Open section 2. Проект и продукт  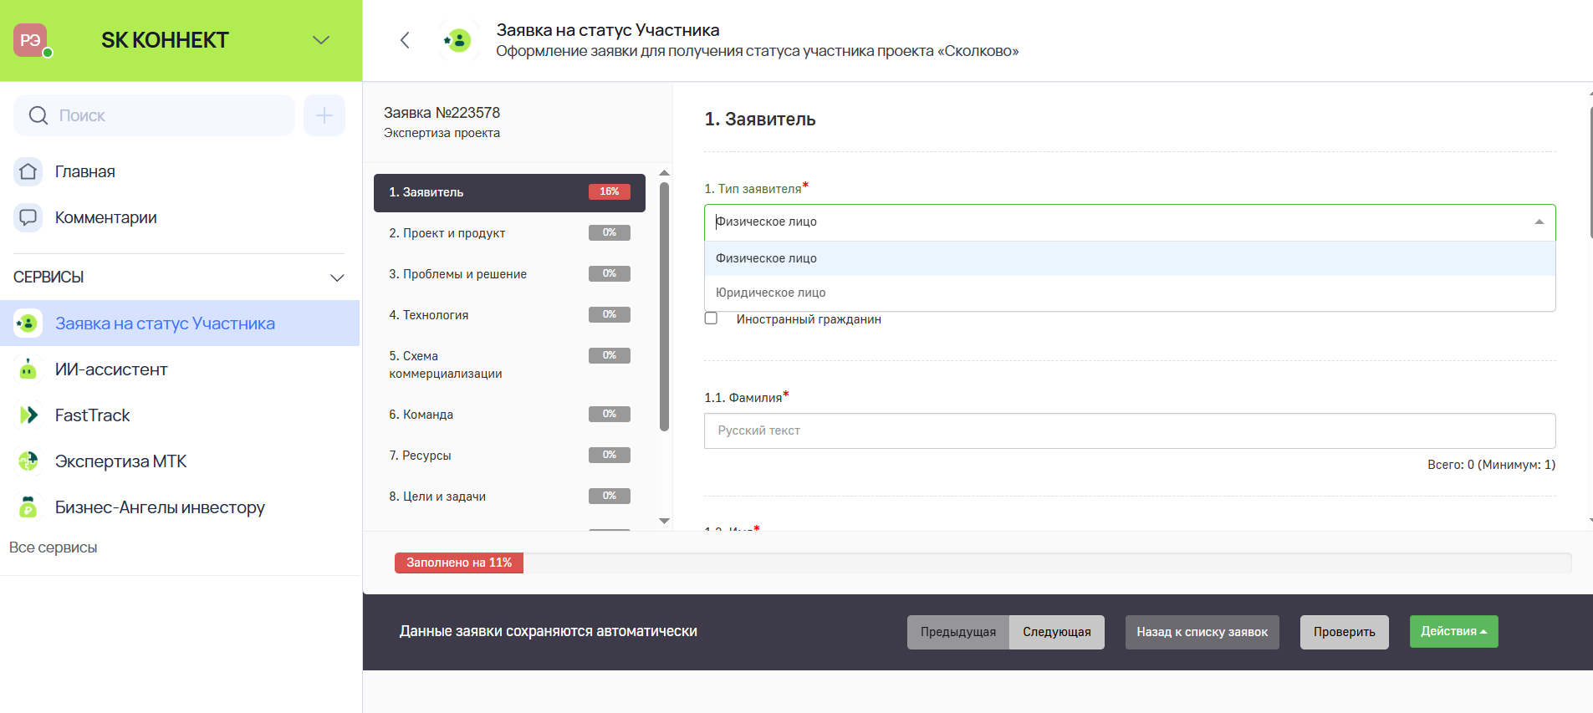[509, 233]
